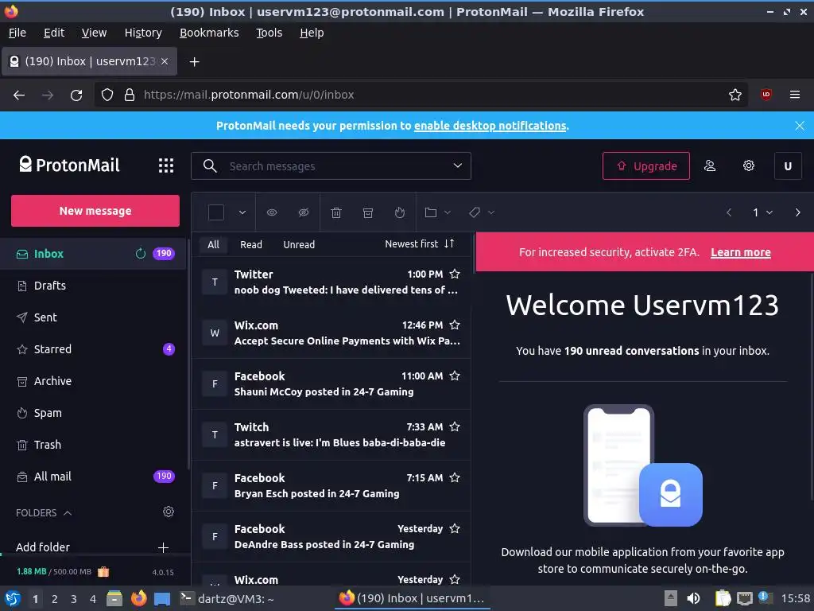Click the search magnifier icon
The image size is (814, 611).
point(210,165)
